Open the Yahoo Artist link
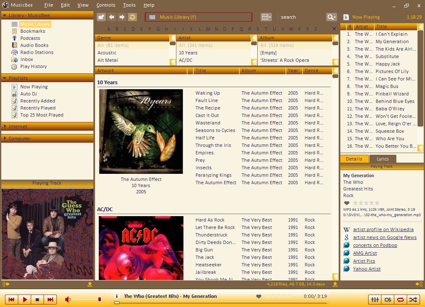This screenshot has width=425, height=307. click(367, 269)
